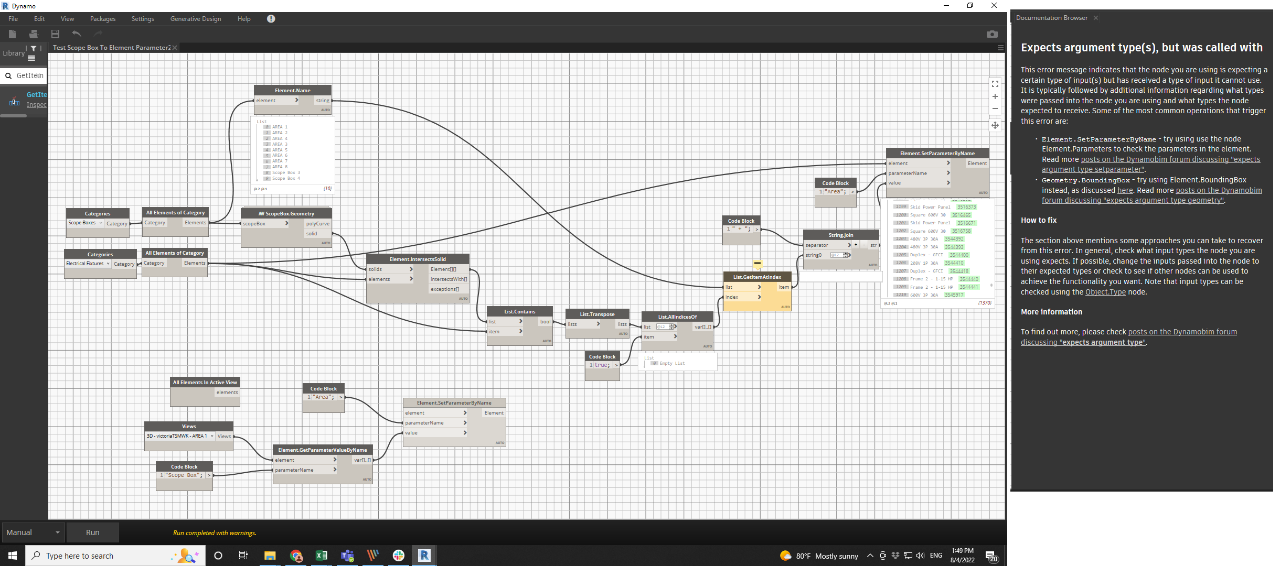Switch the @L2 list level under the Element.Name preview
Screen dimensions: 1280x566
point(257,189)
